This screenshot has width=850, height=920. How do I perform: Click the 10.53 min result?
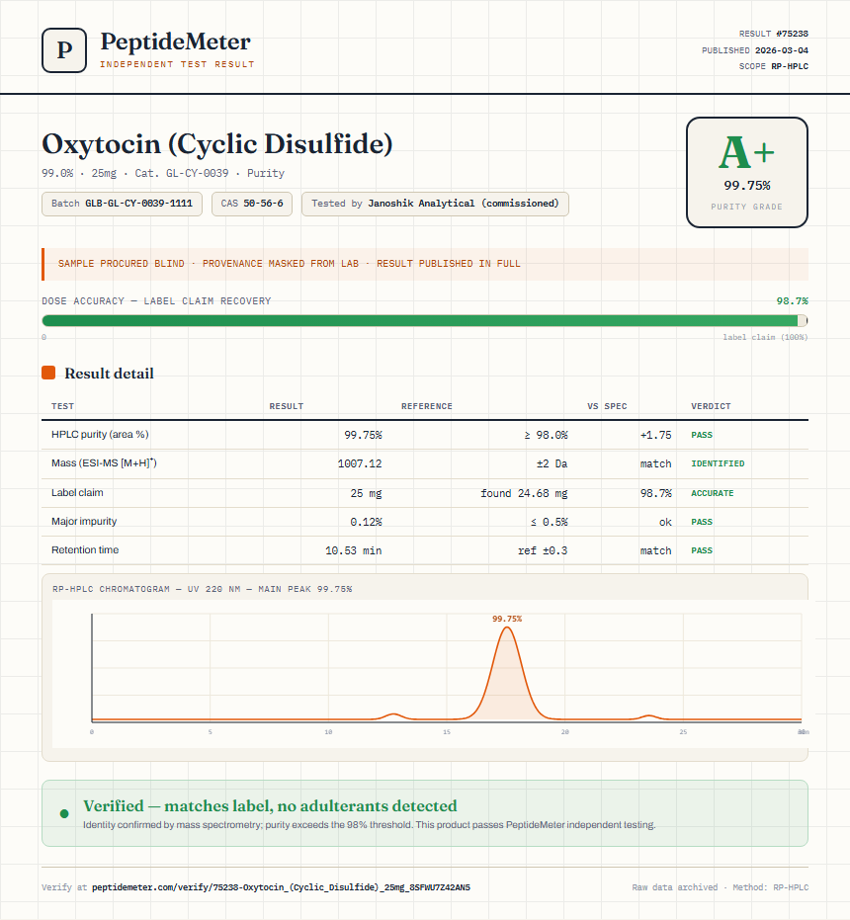click(x=354, y=550)
